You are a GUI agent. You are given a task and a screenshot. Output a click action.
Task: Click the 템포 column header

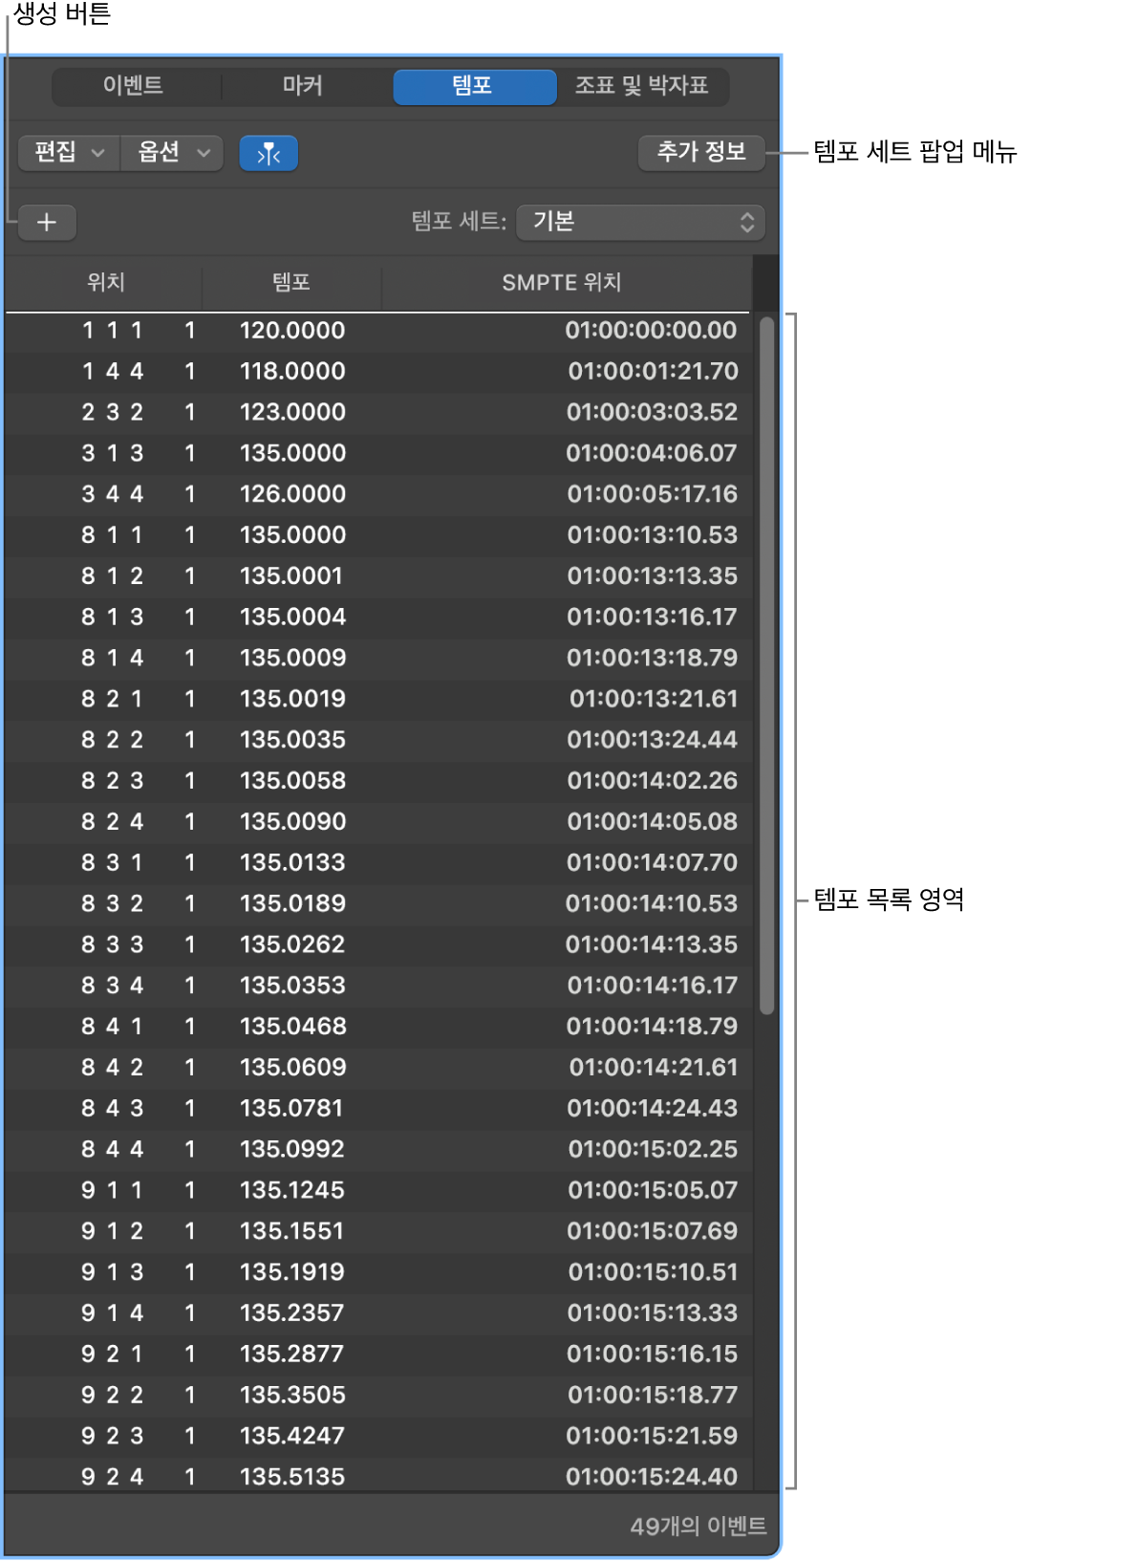point(291,282)
